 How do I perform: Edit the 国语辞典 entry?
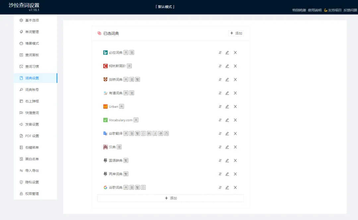tap(227, 161)
